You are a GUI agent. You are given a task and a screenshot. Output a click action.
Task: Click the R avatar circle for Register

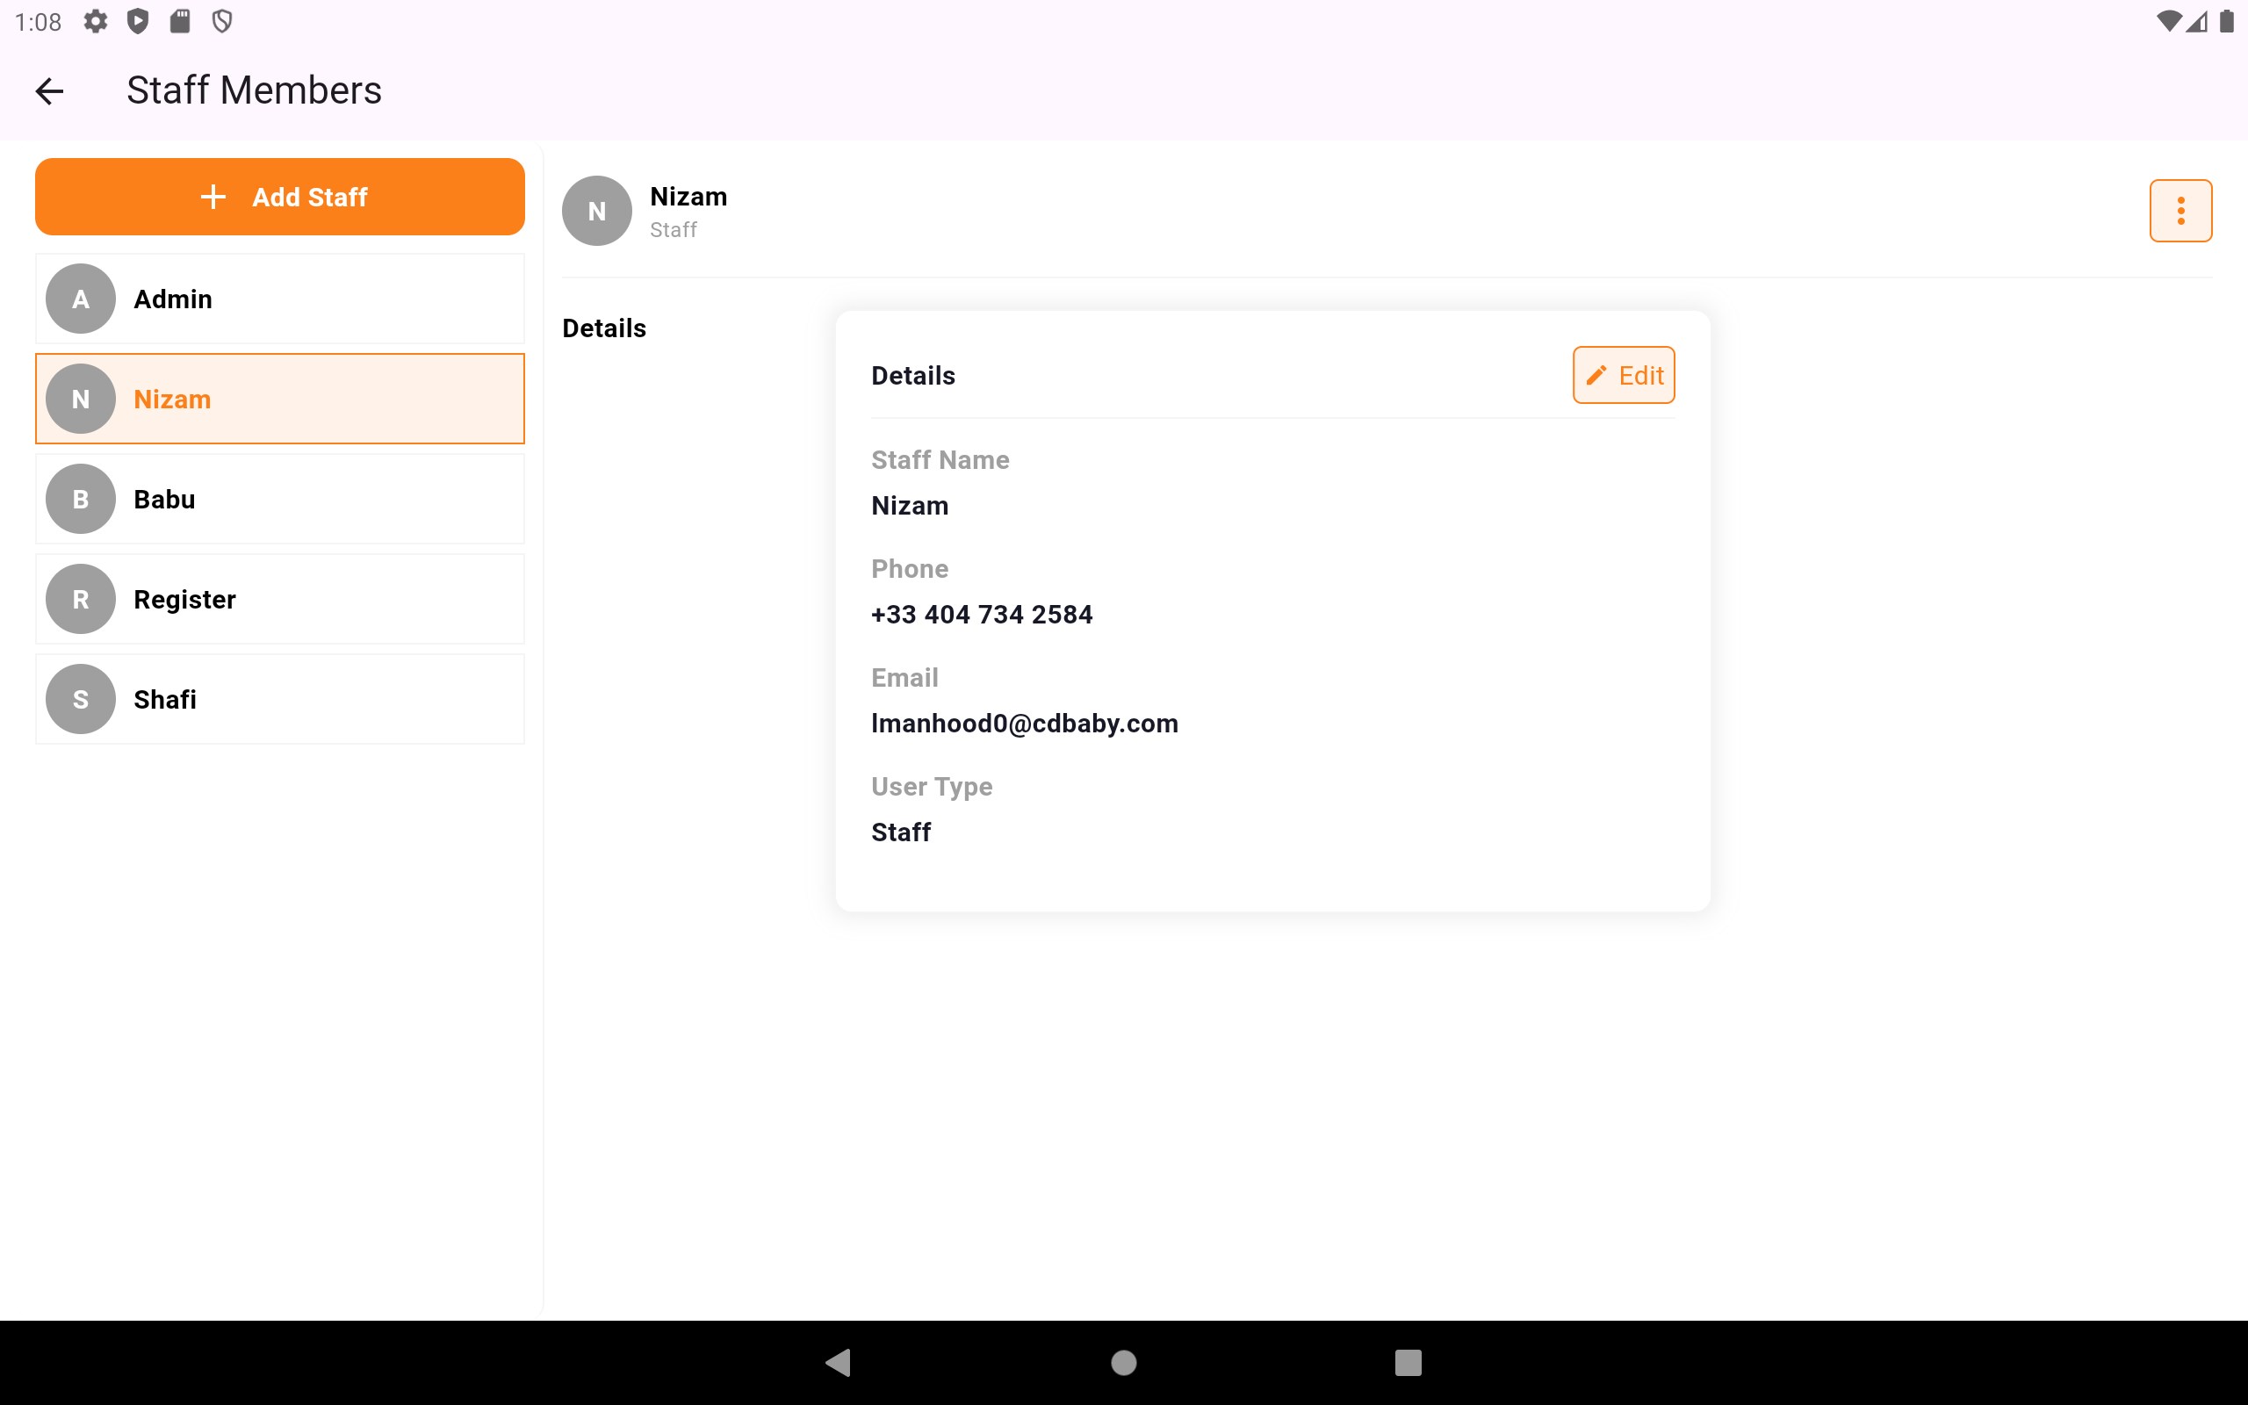pyautogui.click(x=81, y=600)
